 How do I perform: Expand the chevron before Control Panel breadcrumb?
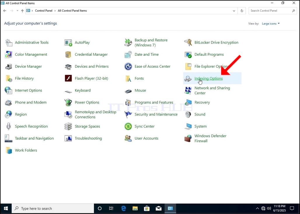point(32,11)
